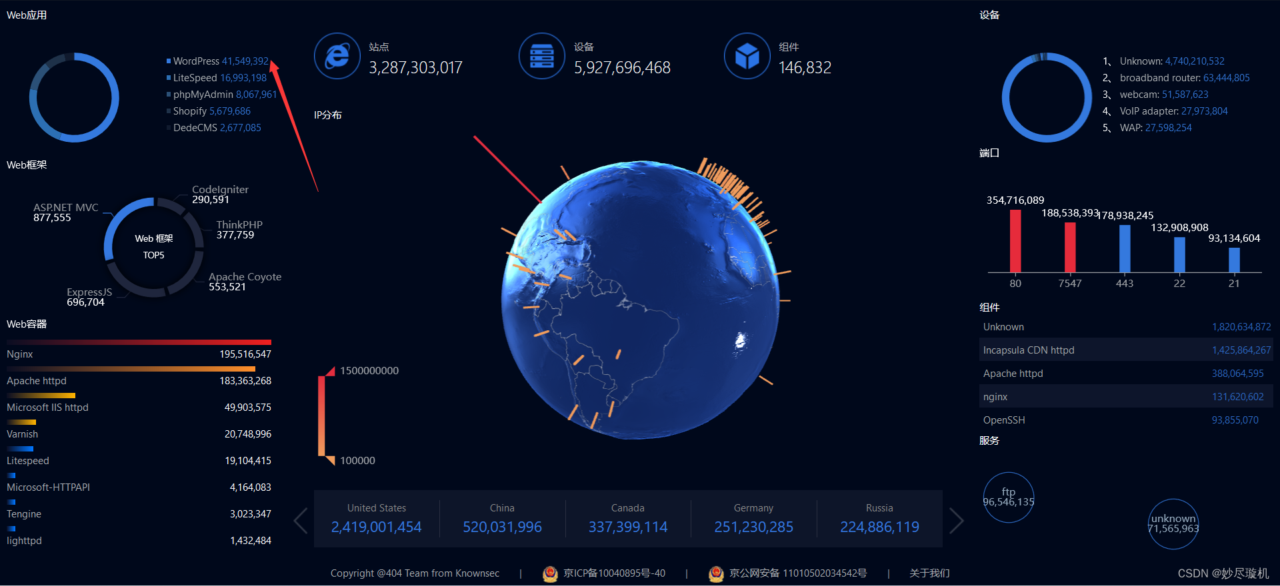Click the China country card

click(502, 519)
